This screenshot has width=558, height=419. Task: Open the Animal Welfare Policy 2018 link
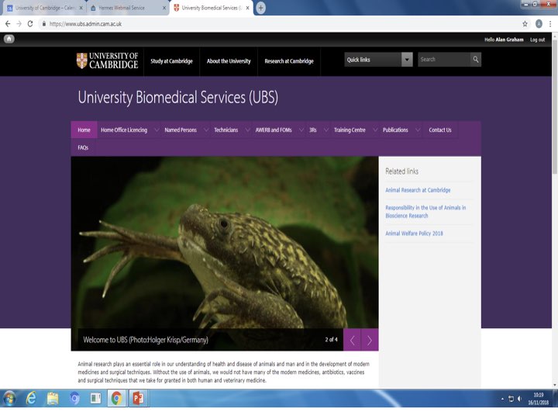[414, 234]
